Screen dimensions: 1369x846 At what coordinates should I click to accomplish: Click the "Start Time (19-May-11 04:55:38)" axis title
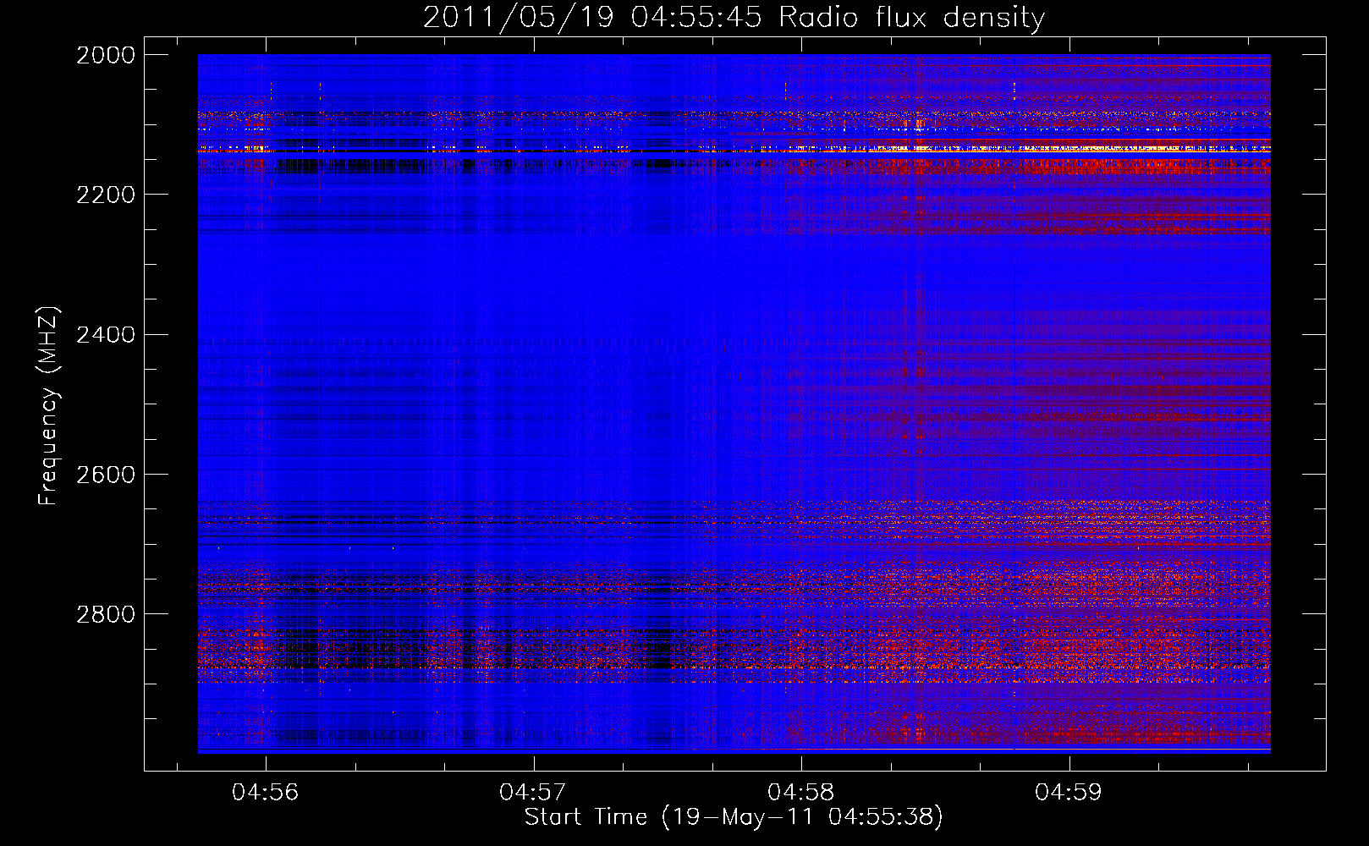[x=734, y=817]
